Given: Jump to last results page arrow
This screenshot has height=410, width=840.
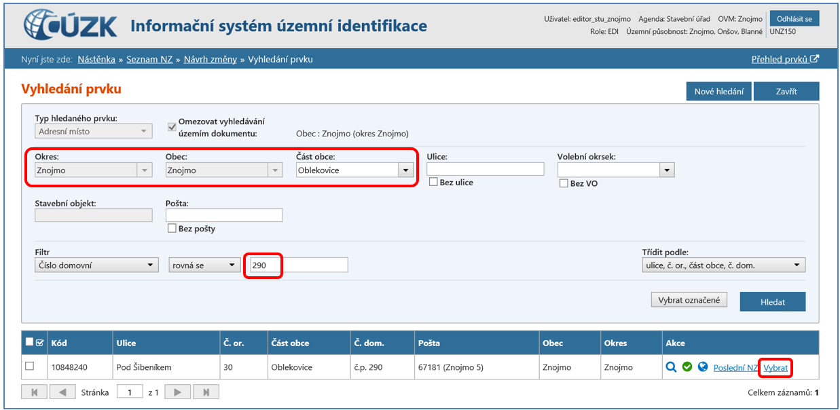Looking at the screenshot, I should pyautogui.click(x=206, y=392).
